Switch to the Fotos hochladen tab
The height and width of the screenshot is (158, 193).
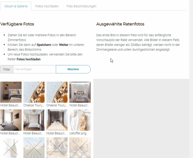tap(47, 6)
